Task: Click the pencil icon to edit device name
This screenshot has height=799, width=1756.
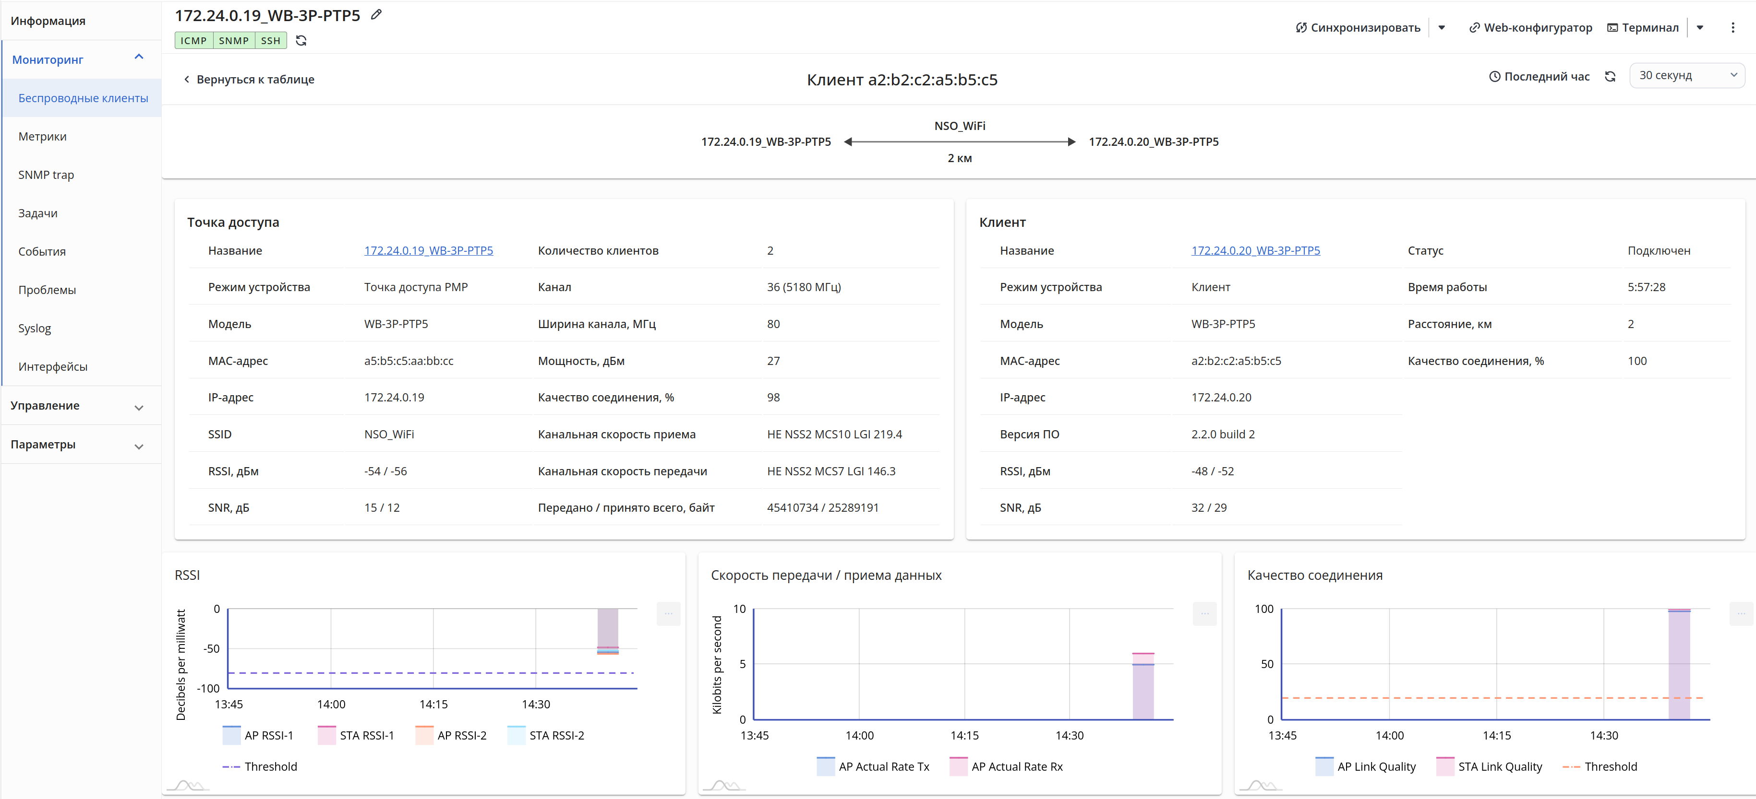Action: pos(376,14)
